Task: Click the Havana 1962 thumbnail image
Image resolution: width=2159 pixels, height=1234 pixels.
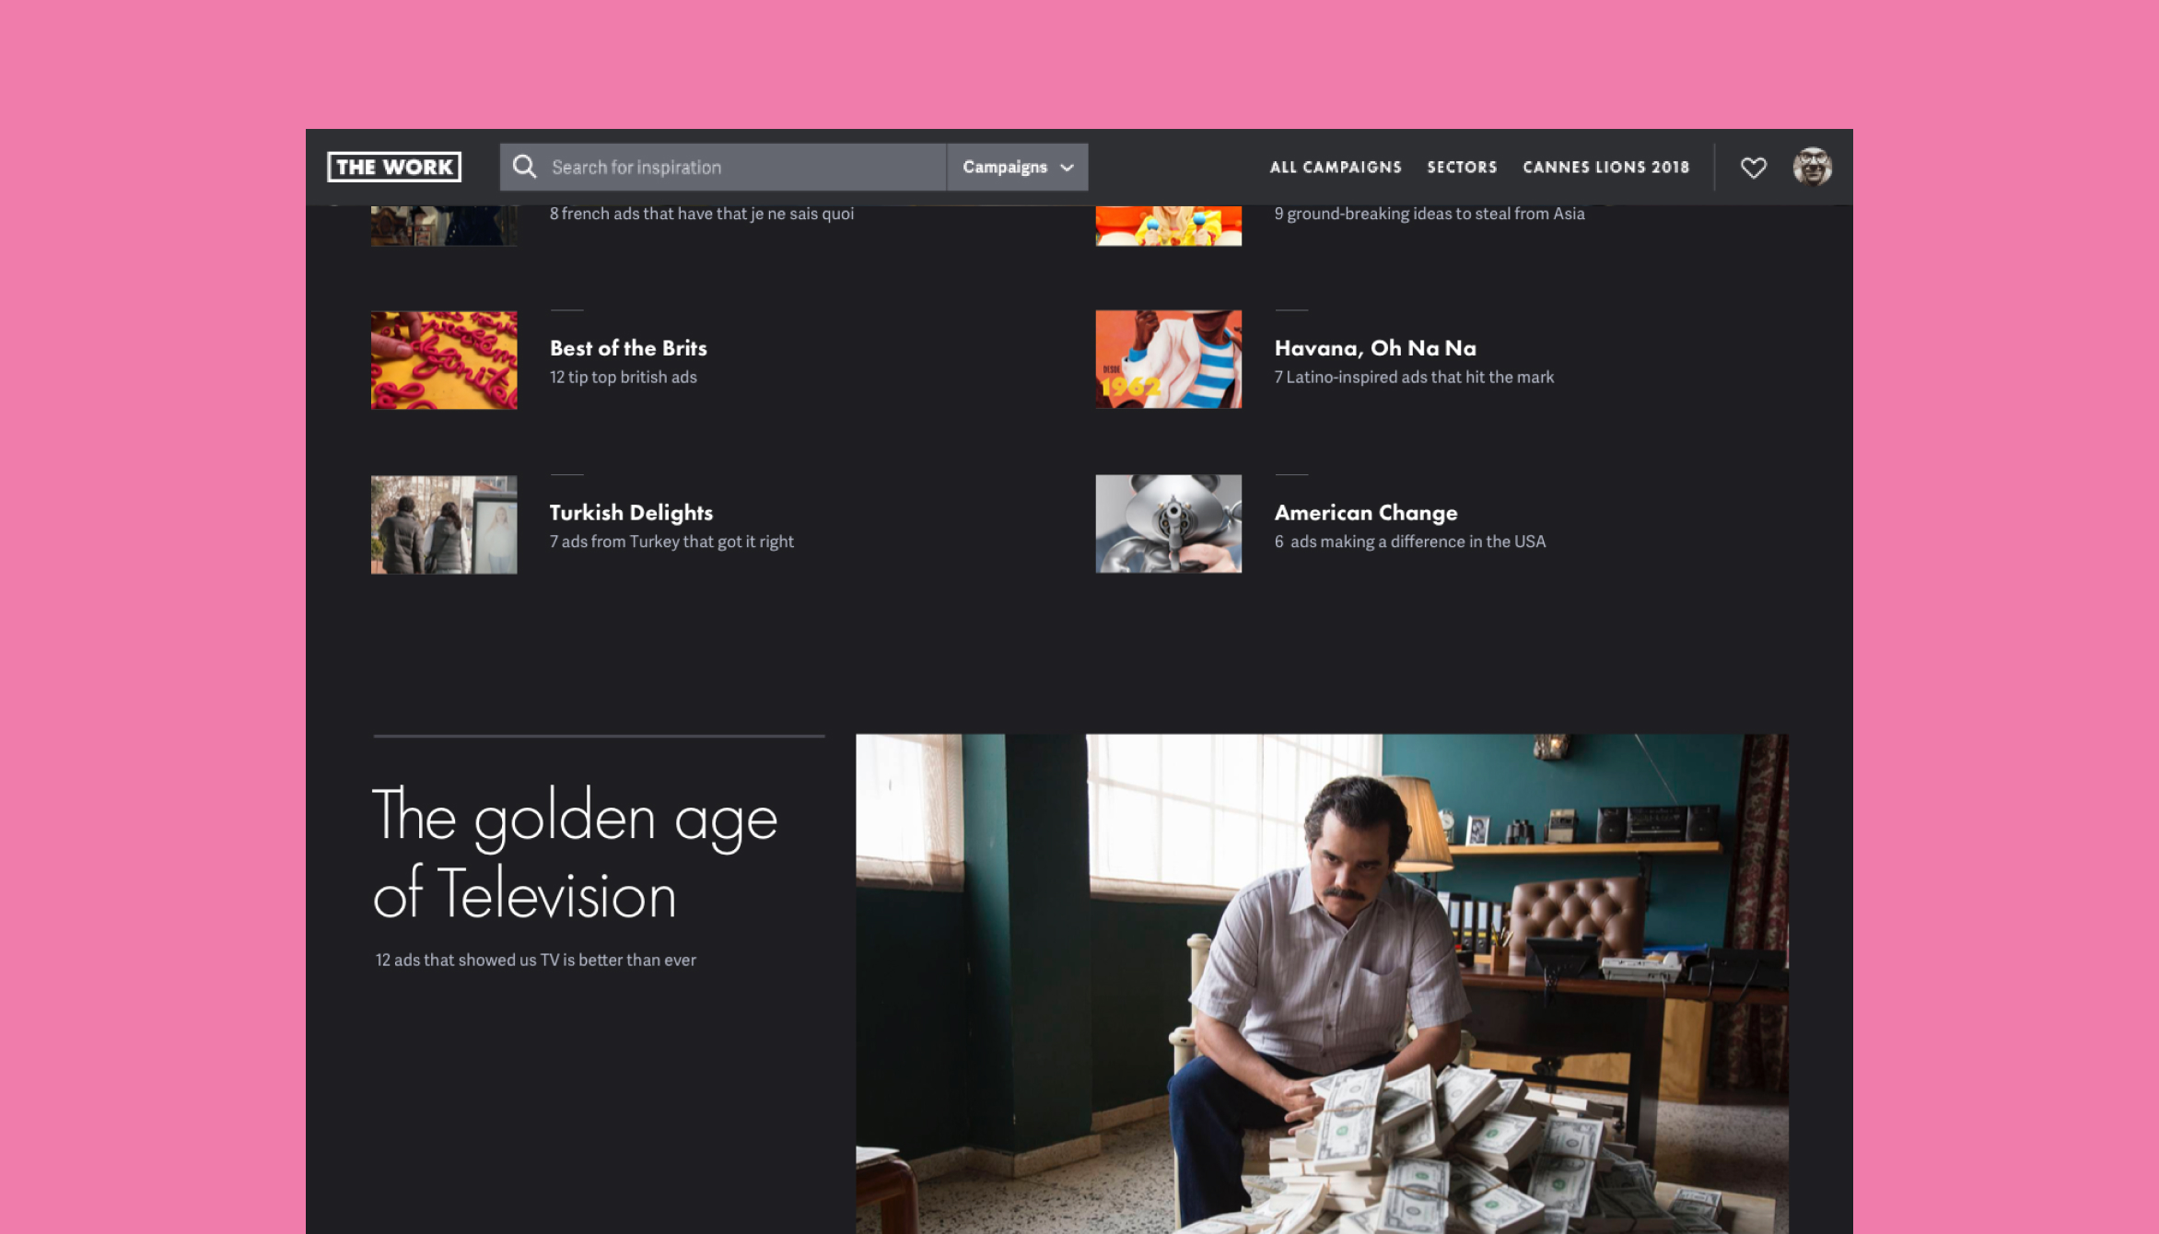Action: pyautogui.click(x=1168, y=359)
